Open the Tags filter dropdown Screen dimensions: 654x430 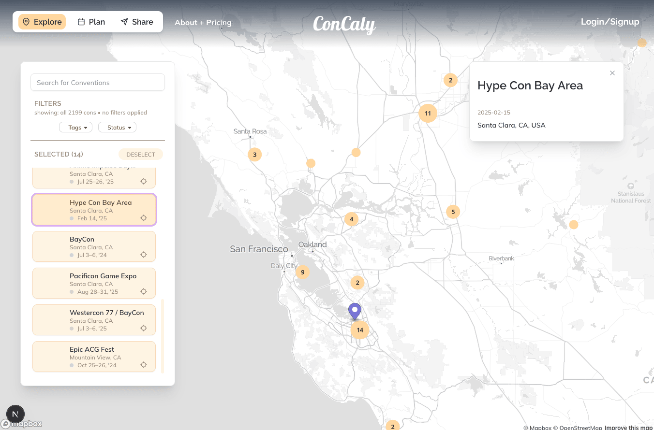(76, 127)
